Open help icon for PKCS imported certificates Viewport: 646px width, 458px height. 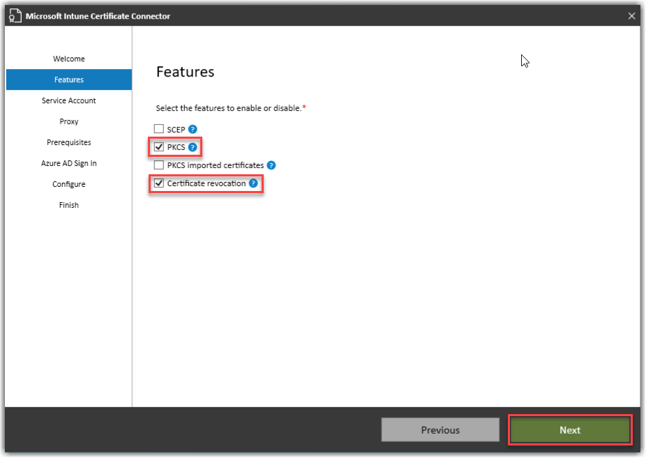[271, 165]
